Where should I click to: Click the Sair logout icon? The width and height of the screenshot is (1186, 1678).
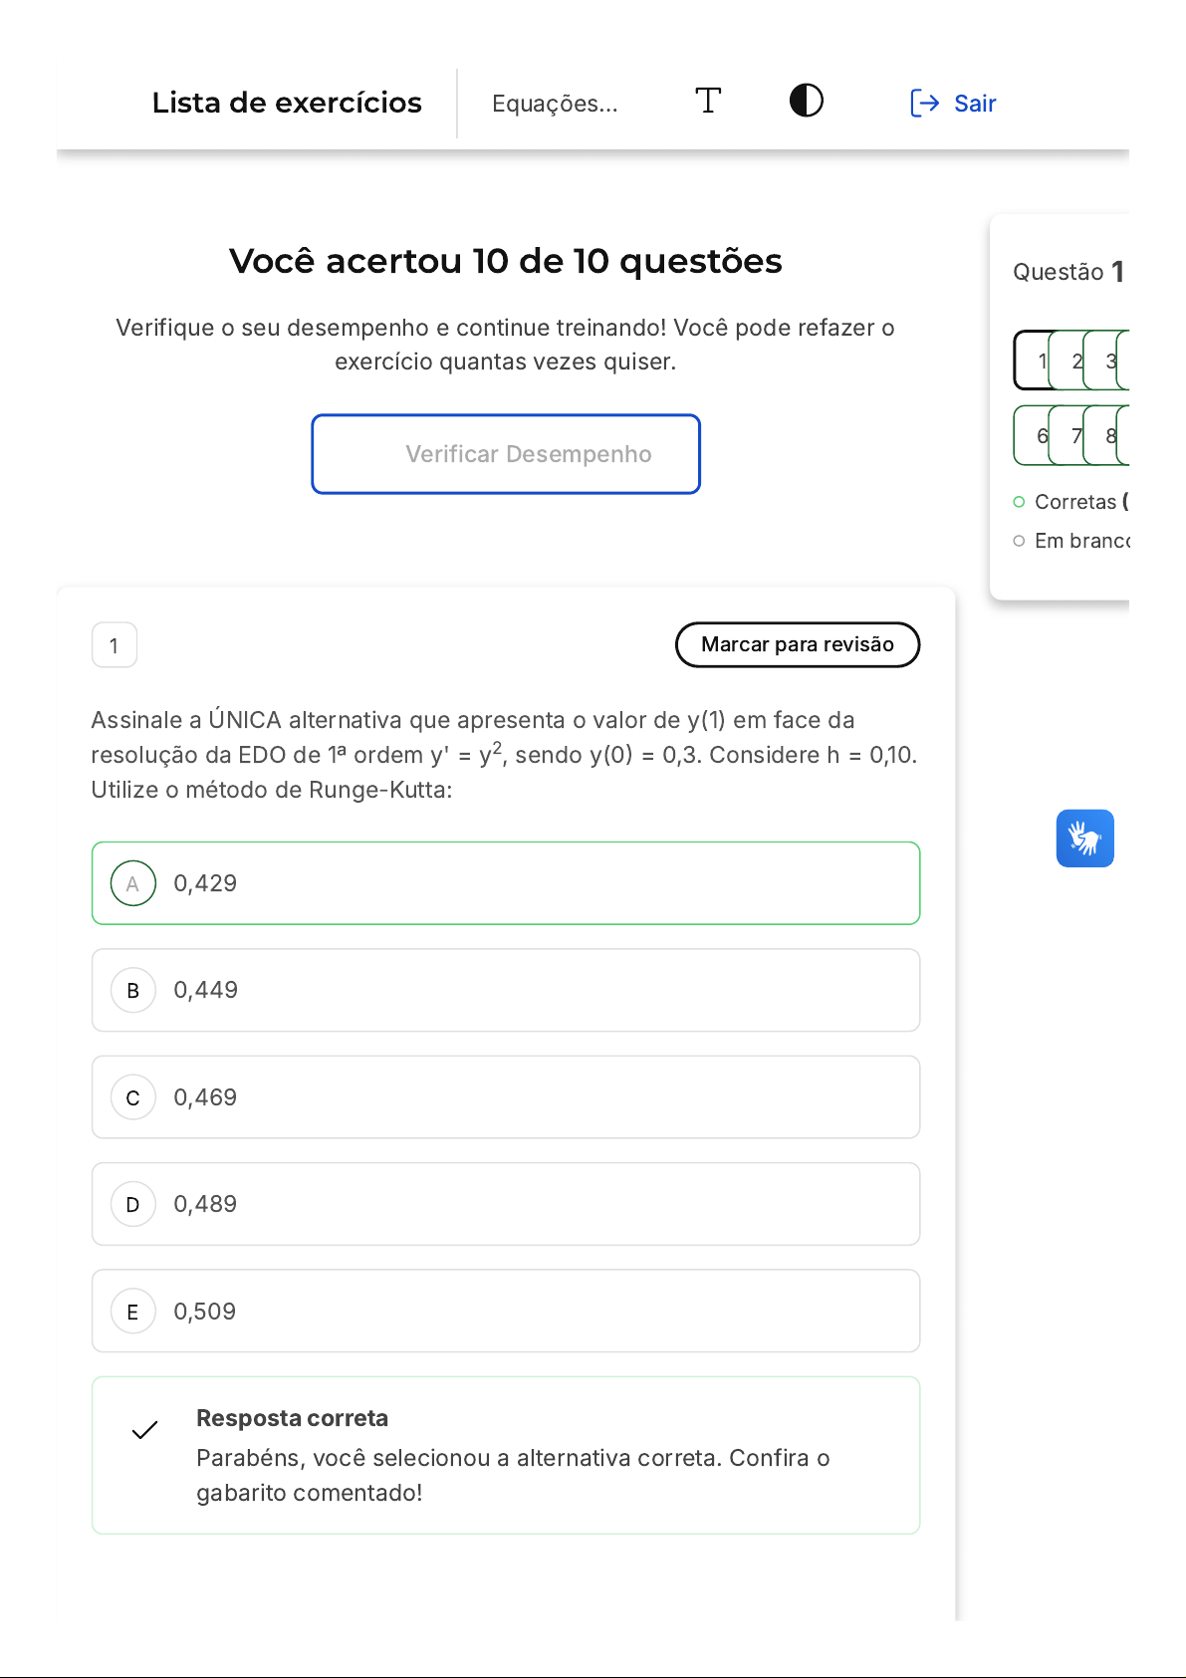924,104
